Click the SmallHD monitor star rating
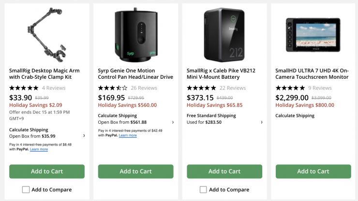The height and width of the screenshot is (201, 358). [290, 88]
